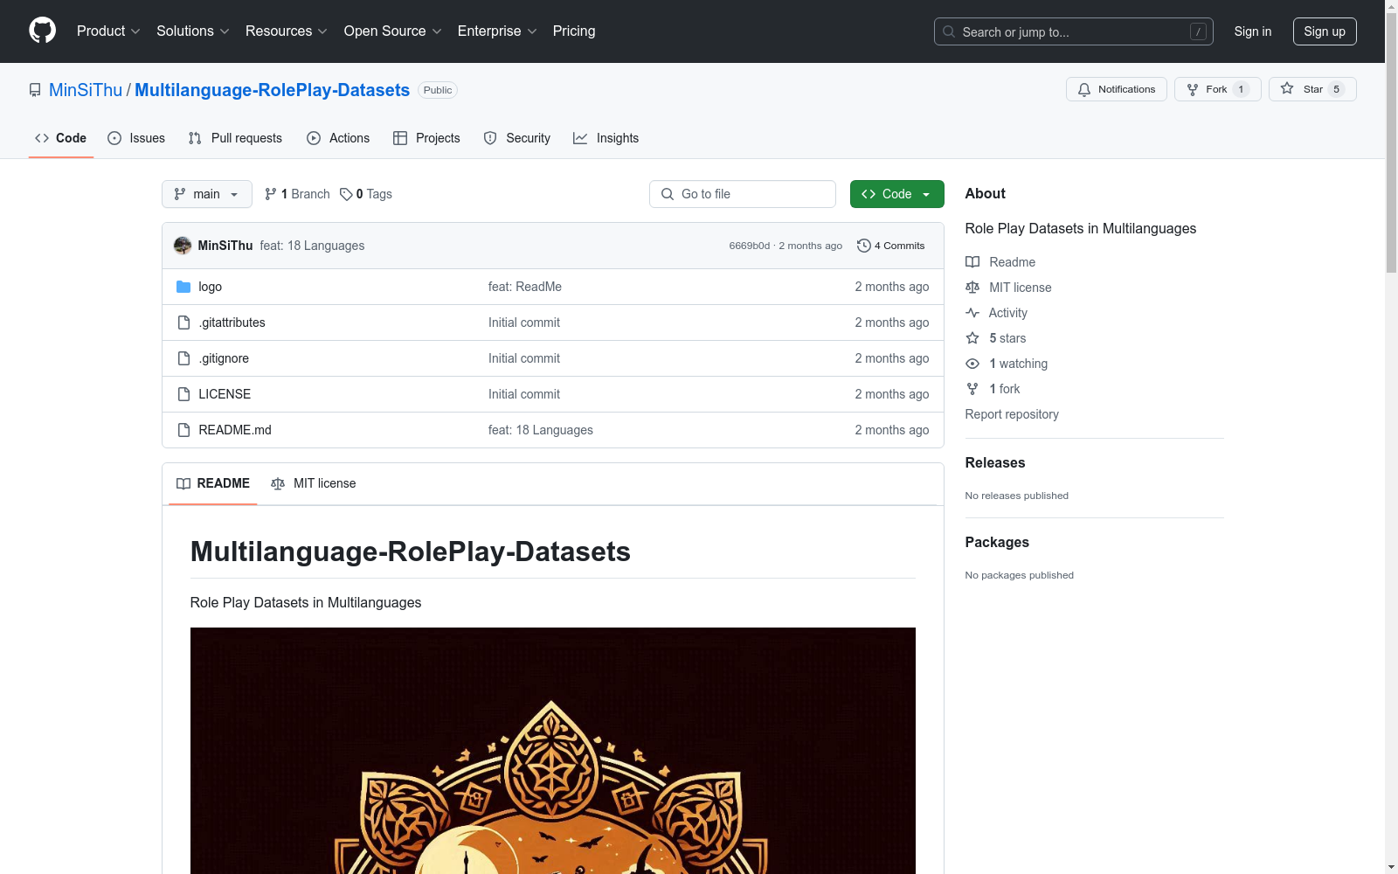Switch to the Pull requests tab

click(235, 138)
